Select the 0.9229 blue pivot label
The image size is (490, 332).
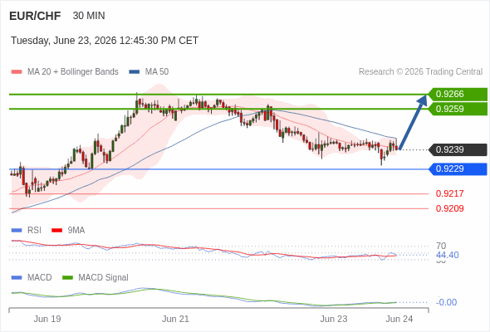(x=458, y=169)
